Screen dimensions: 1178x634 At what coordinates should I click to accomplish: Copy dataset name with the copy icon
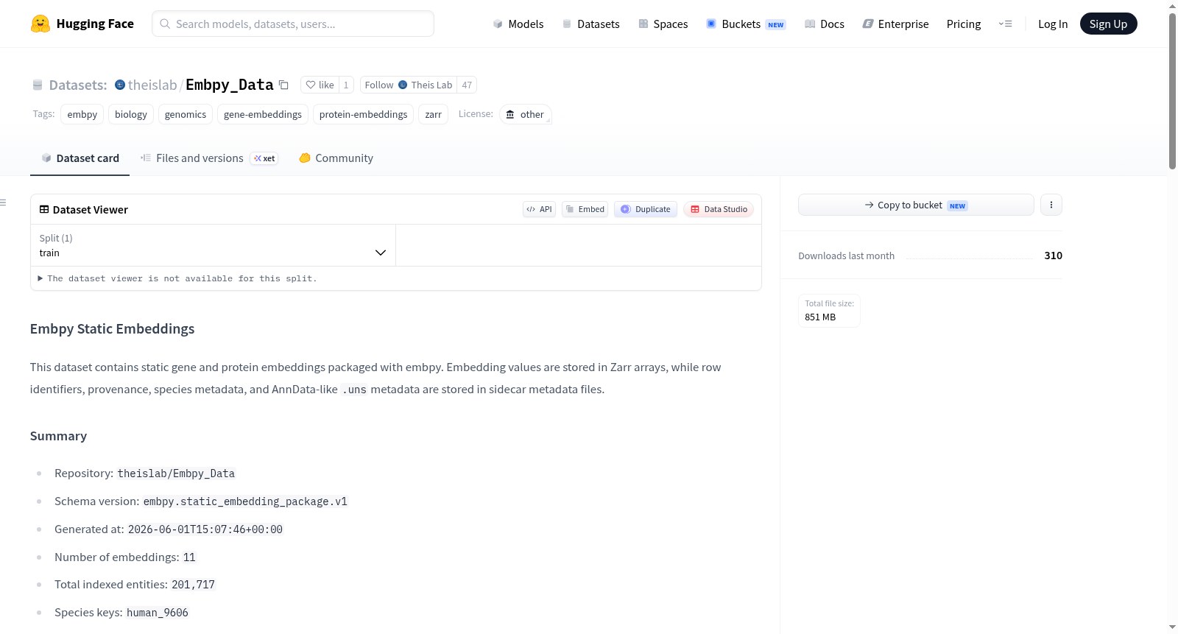[x=283, y=85]
